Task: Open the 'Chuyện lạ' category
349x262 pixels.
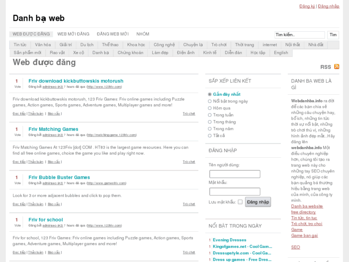Action: (193, 45)
